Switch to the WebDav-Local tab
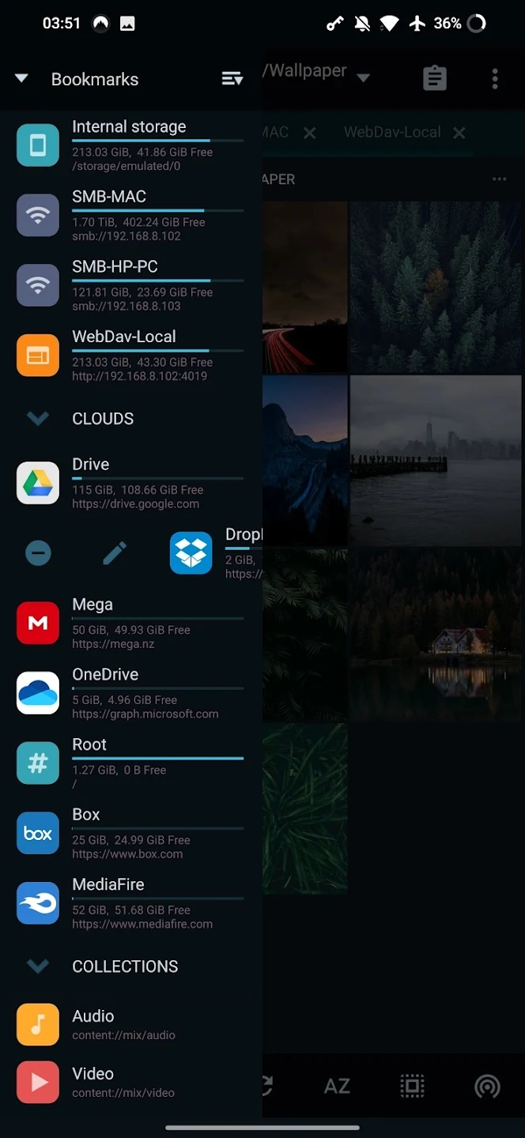This screenshot has width=525, height=1138. pyautogui.click(x=392, y=133)
